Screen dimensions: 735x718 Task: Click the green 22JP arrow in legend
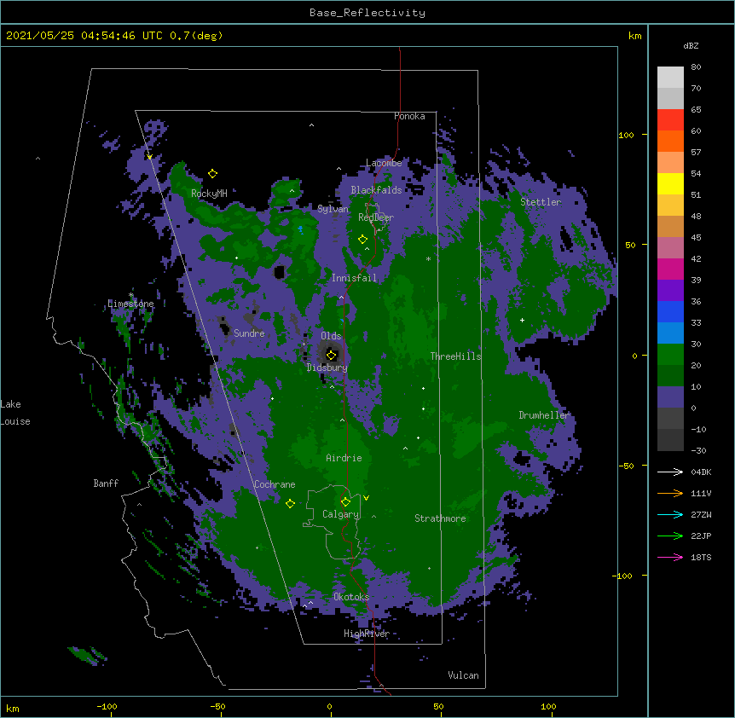(x=670, y=536)
